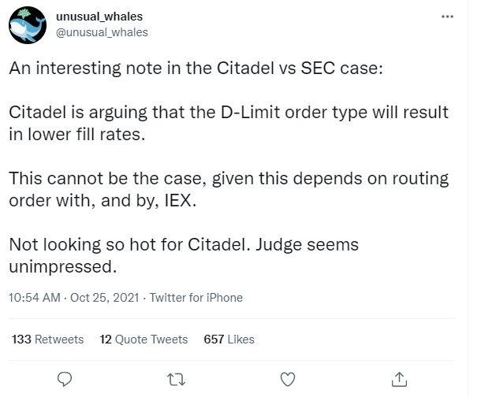Click the 'Judge seems unimpressed' paragraph

click(184, 255)
